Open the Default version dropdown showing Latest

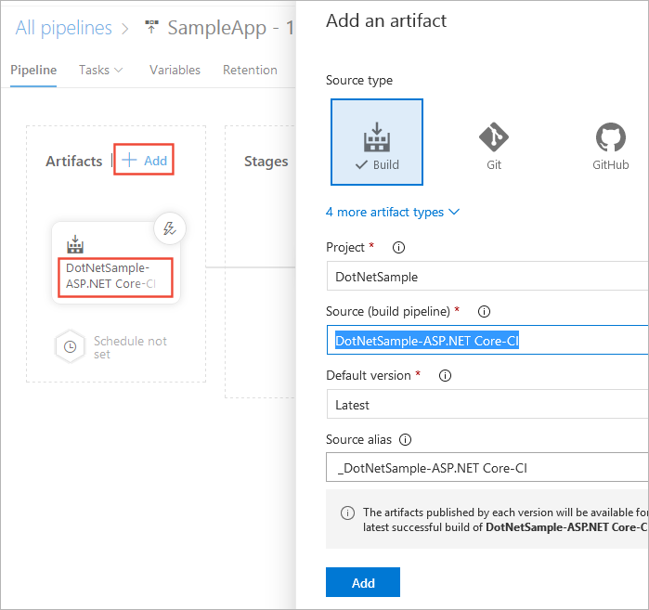[487, 404]
